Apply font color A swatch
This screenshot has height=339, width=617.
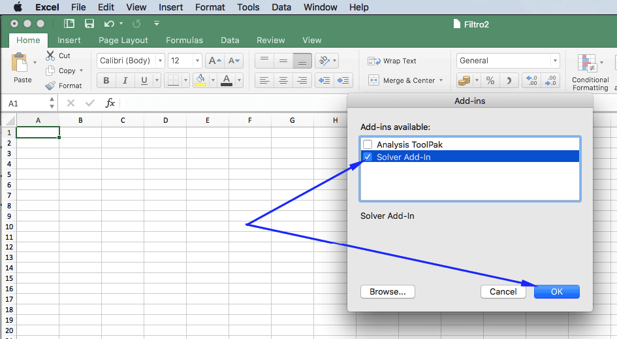click(x=227, y=80)
